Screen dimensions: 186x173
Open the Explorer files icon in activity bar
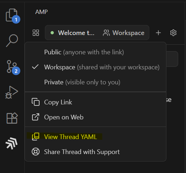click(12, 15)
